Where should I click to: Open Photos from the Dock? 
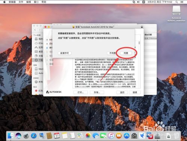88,136
